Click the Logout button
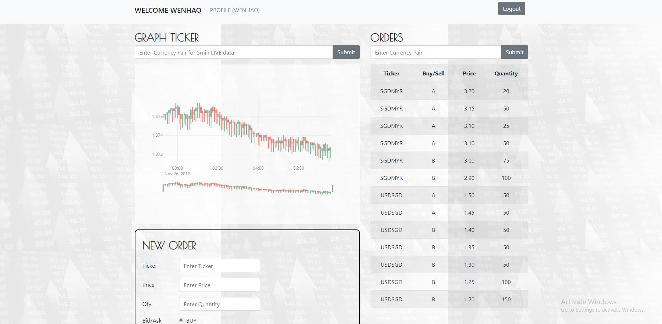662x324 pixels. (x=511, y=9)
